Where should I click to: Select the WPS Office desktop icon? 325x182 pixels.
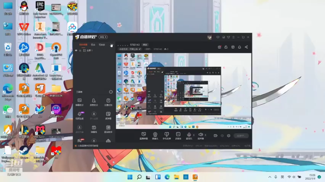tap(24, 29)
